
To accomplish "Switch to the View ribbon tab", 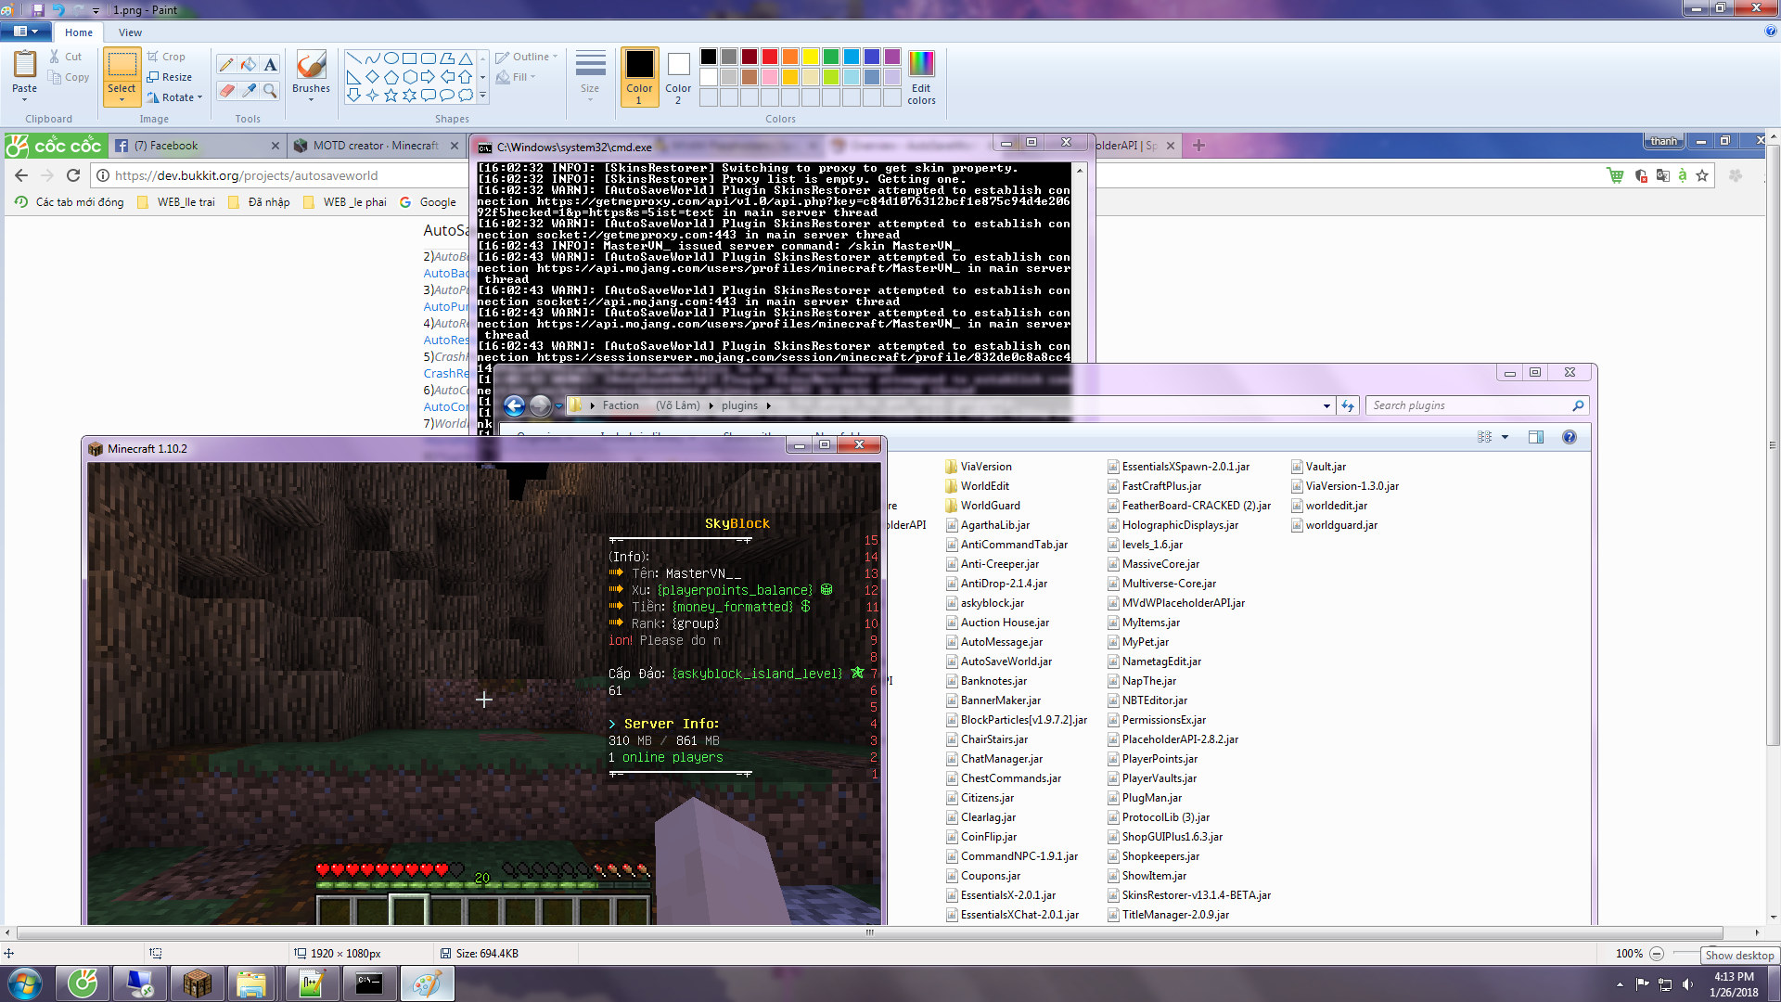I will pyautogui.click(x=130, y=32).
